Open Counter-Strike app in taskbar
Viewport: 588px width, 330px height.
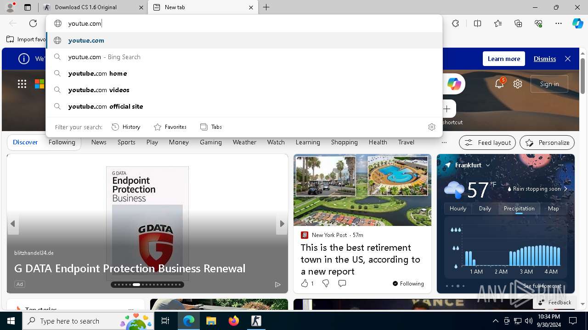click(256, 321)
